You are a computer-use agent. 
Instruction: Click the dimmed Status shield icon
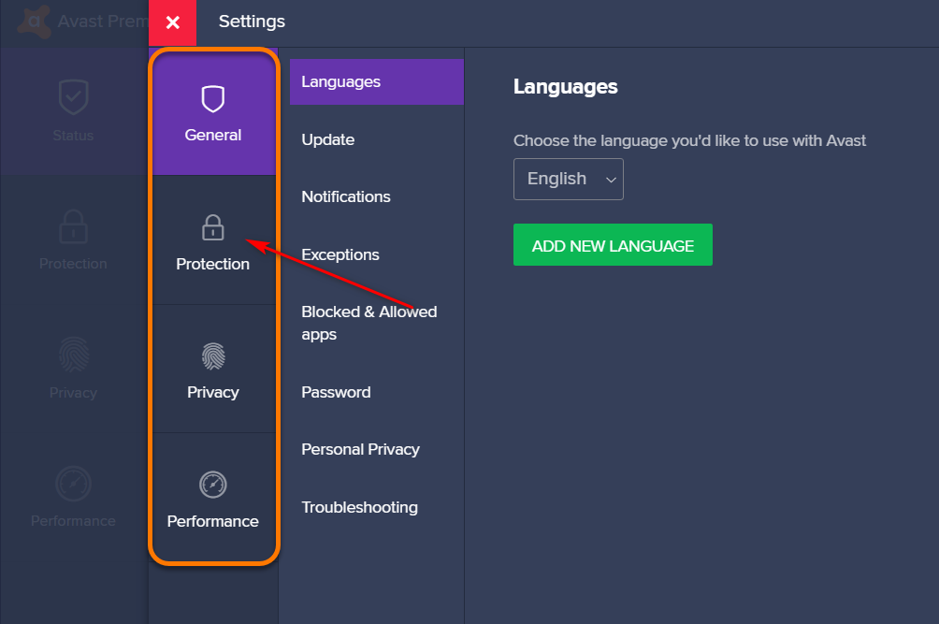click(x=73, y=97)
